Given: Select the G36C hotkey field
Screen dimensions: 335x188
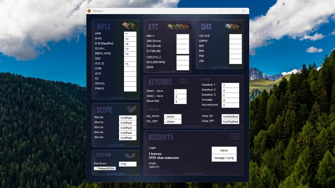Looking at the screenshot, I should click(x=130, y=69).
